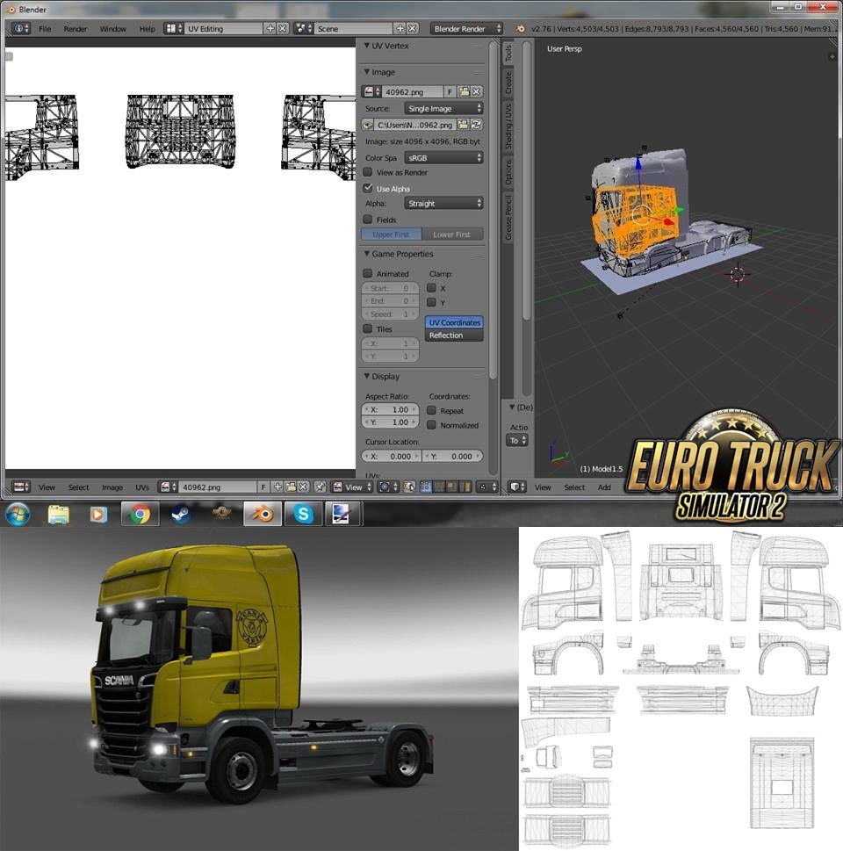Viewport: 843px width, 851px height.
Task: Open image folder icon beside 40962.png in panel
Action: click(x=465, y=91)
